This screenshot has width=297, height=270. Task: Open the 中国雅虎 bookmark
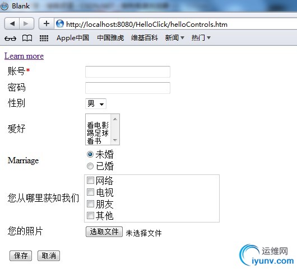tap(110, 38)
